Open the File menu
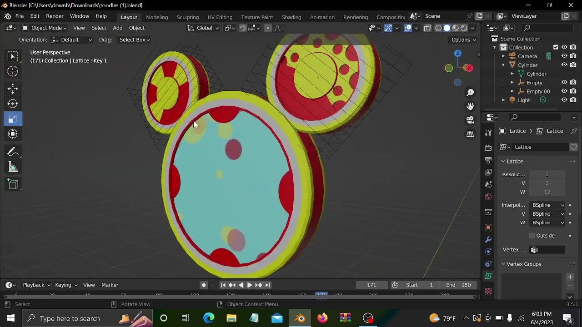Viewport: 582px width, 327px height. pyautogui.click(x=20, y=16)
